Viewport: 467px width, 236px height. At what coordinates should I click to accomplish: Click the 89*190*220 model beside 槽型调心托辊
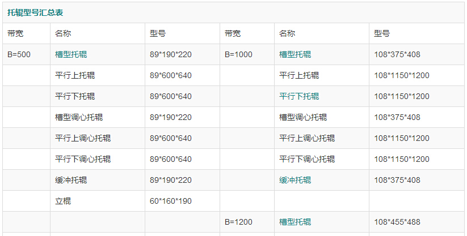pyautogui.click(x=171, y=117)
